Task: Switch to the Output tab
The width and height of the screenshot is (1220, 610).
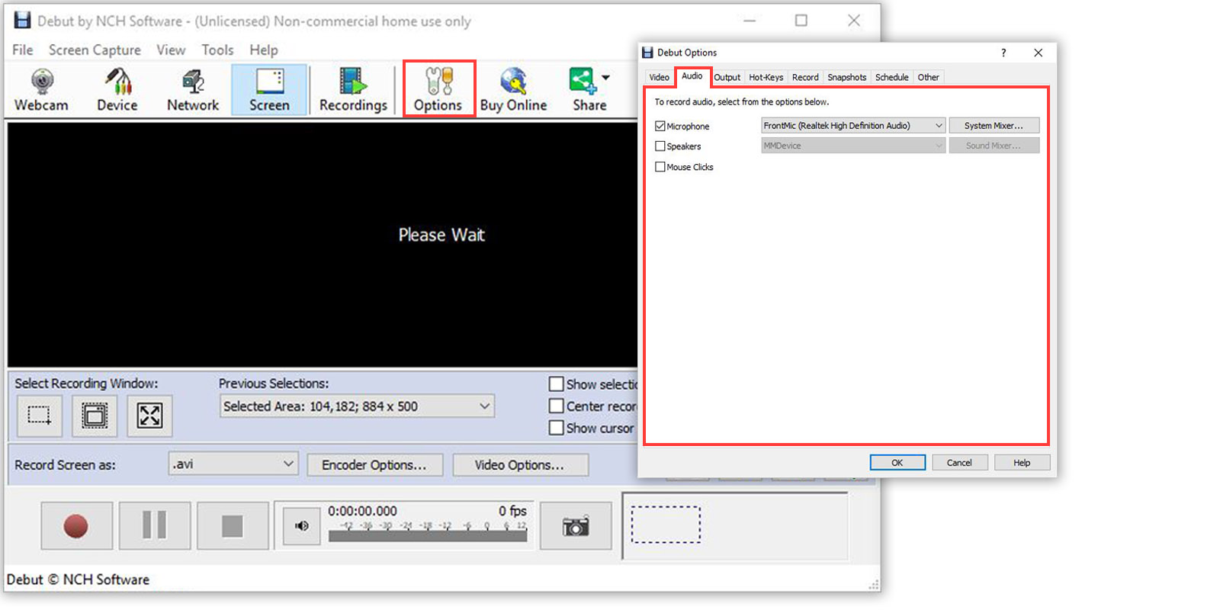Action: click(x=727, y=77)
